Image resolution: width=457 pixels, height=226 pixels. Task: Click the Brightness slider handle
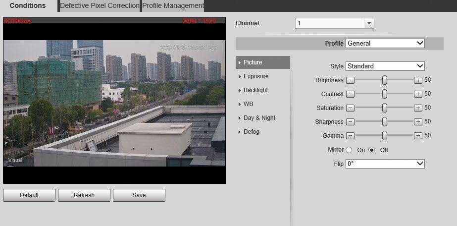[x=384, y=80]
